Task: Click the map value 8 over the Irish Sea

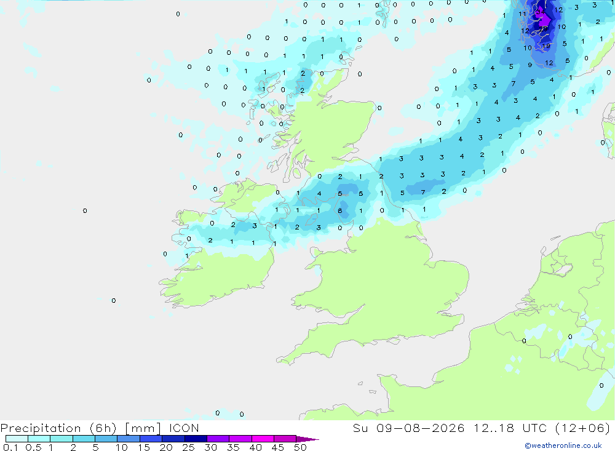Action: point(339,211)
